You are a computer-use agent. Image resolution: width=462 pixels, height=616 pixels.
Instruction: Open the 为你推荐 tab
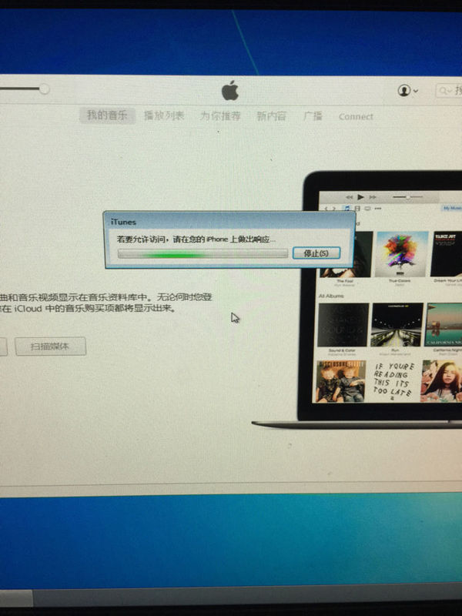pyautogui.click(x=220, y=116)
